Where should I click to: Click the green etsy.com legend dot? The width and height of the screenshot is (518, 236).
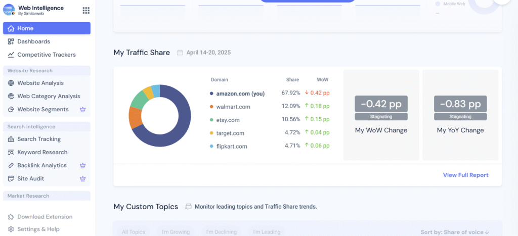[211, 120]
